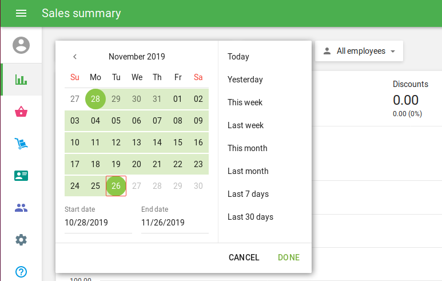The height and width of the screenshot is (281, 442).
Task: Open the Inventory hand truck icon
Action: pyautogui.click(x=21, y=144)
